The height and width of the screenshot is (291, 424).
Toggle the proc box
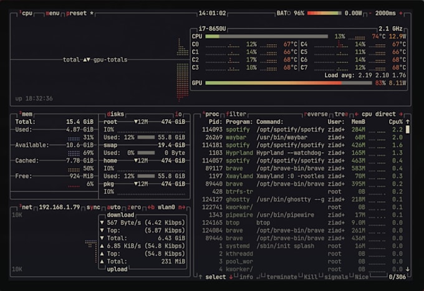[211, 114]
